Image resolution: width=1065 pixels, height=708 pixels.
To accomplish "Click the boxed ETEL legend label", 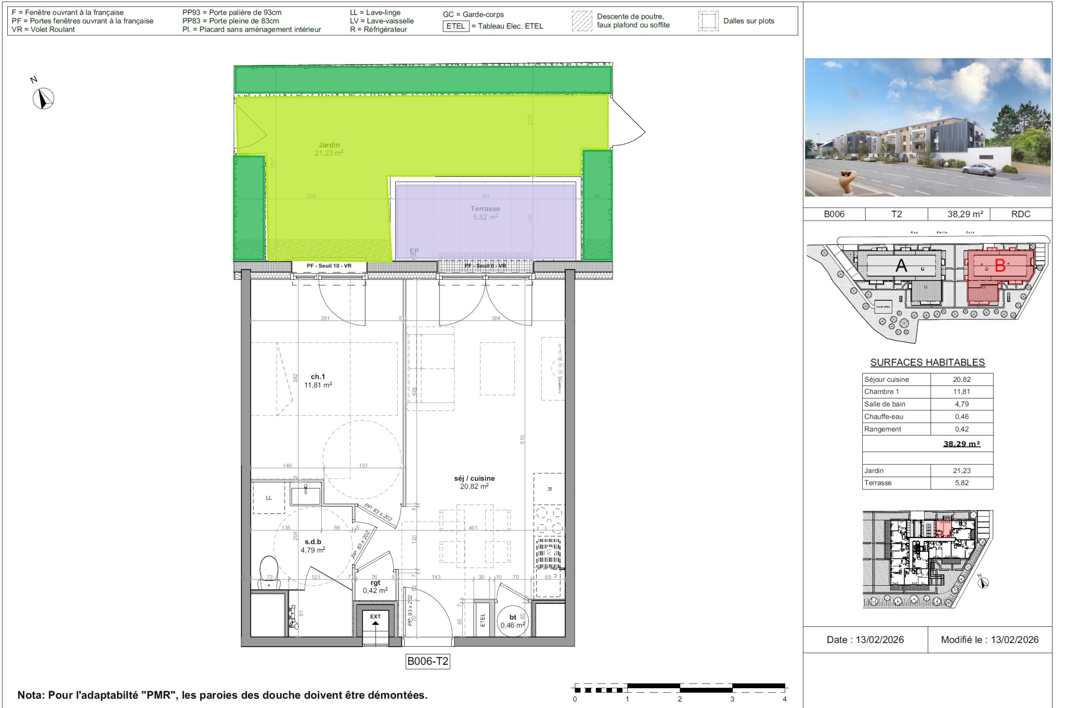I will click(456, 26).
